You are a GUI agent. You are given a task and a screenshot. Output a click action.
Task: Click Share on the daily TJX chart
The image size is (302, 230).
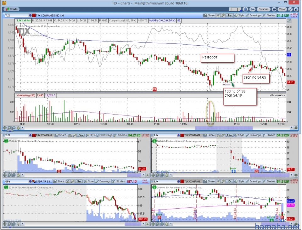click(209, 182)
